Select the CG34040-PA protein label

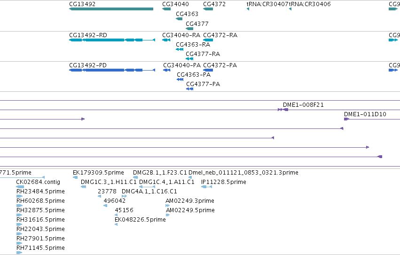[182, 65]
